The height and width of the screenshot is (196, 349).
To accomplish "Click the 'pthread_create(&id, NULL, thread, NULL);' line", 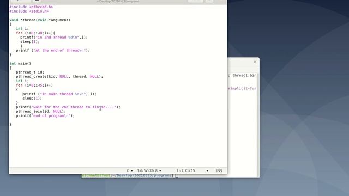I will click(59, 76).
